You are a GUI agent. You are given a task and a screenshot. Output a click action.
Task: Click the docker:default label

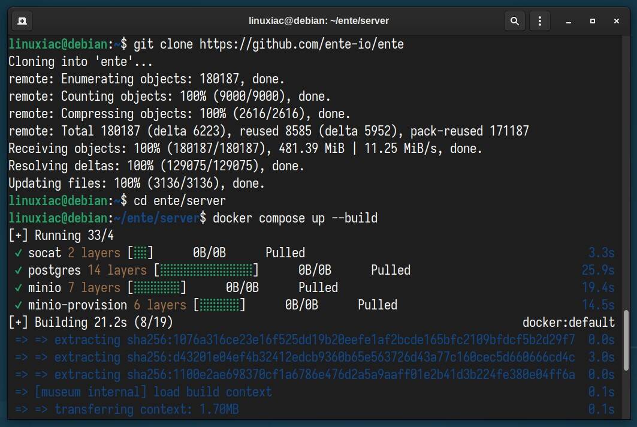tap(568, 323)
